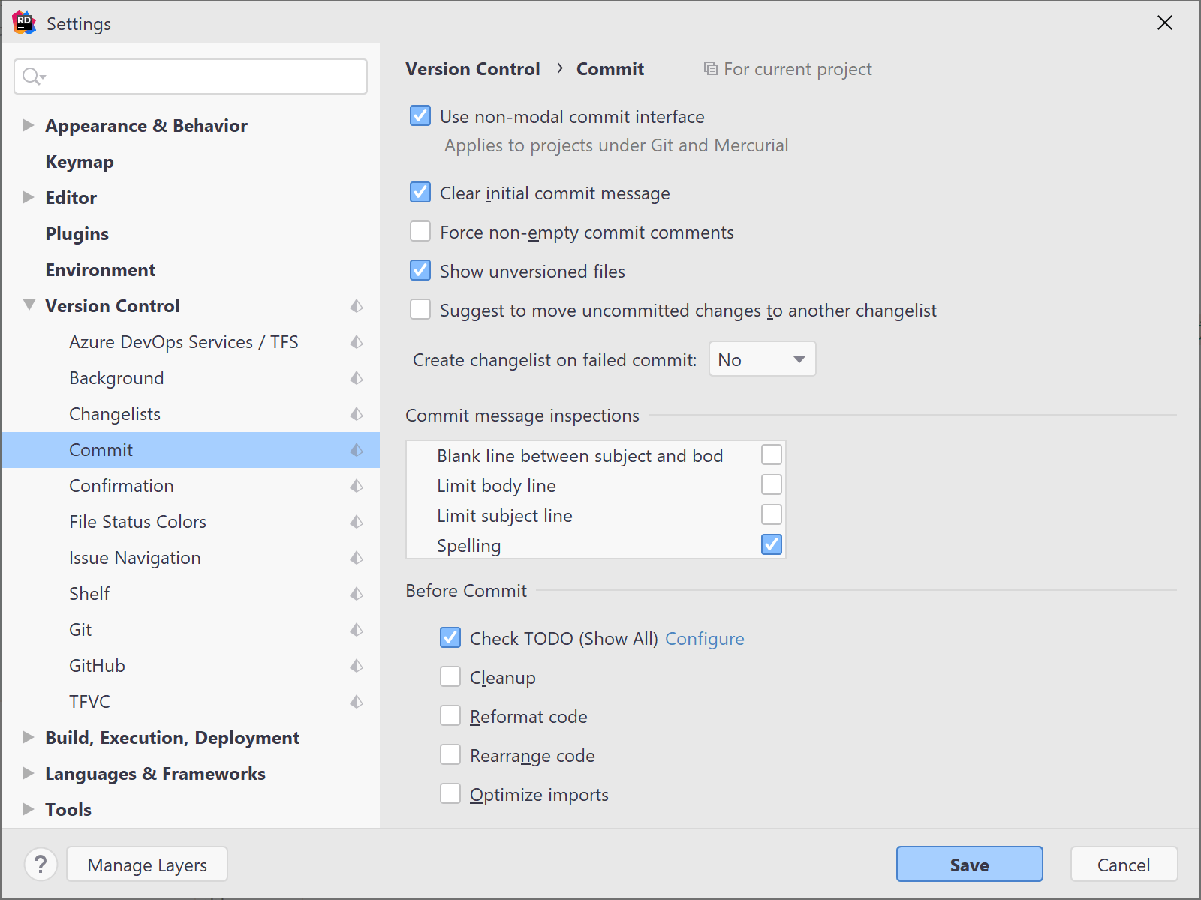Click the layer icon beside Git
The height and width of the screenshot is (900, 1201).
[357, 630]
